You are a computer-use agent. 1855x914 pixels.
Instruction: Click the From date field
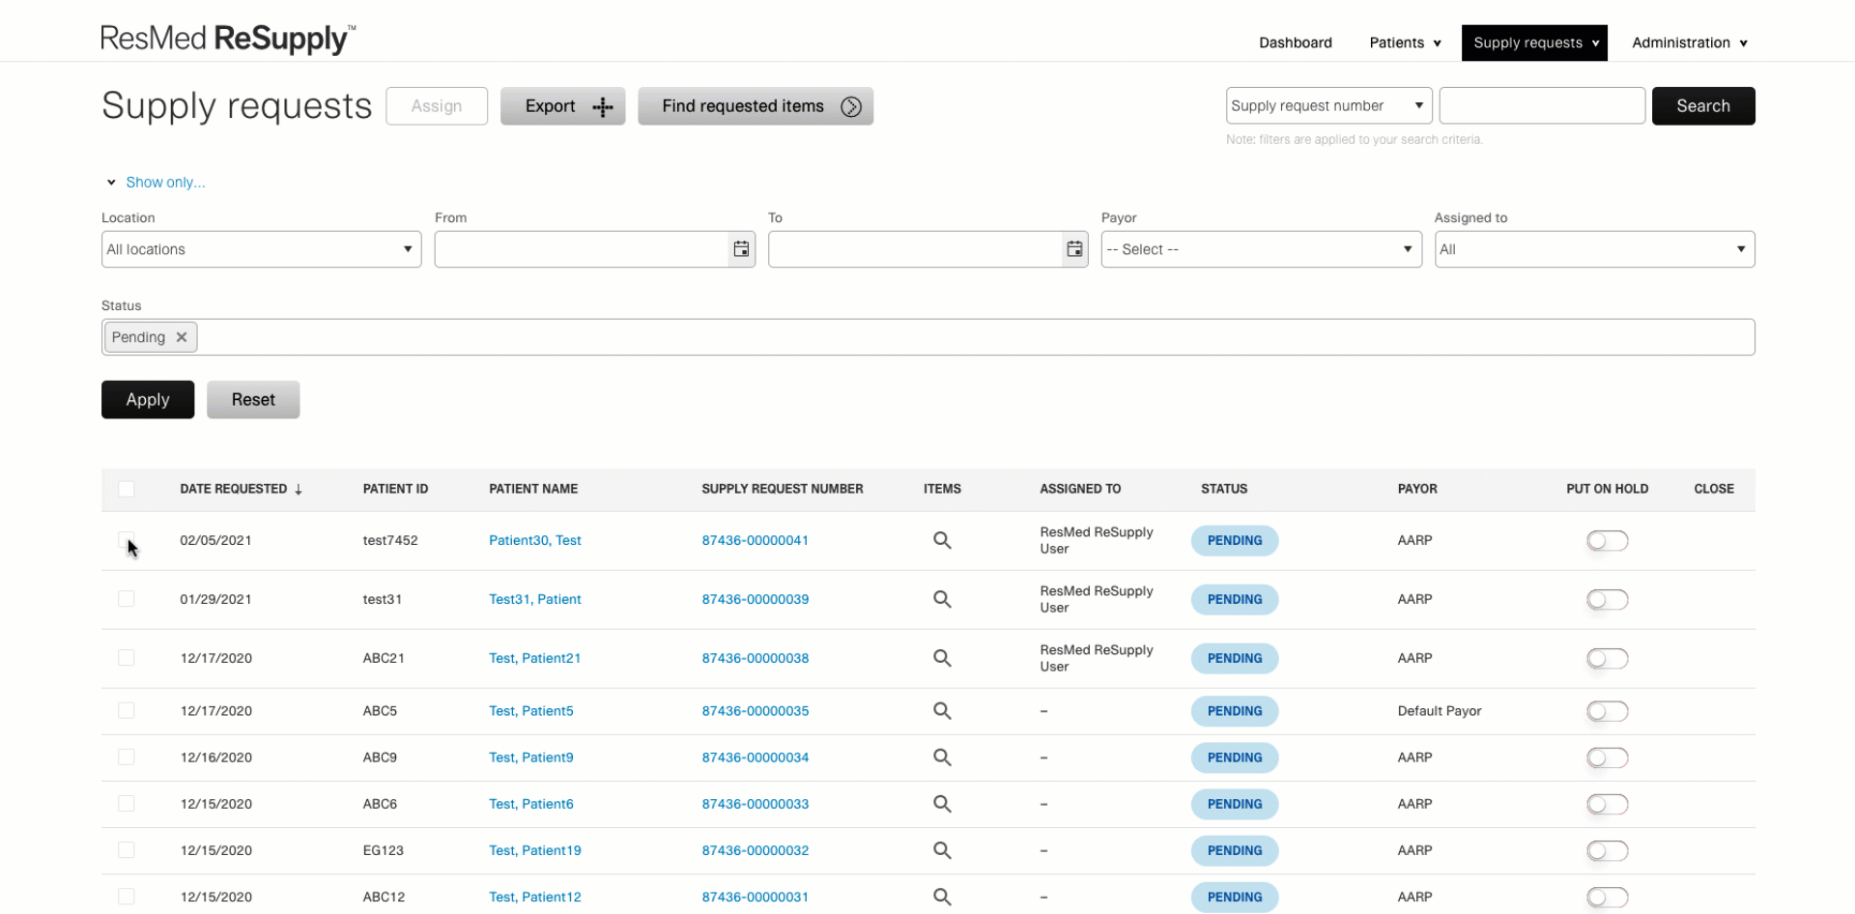pos(582,249)
